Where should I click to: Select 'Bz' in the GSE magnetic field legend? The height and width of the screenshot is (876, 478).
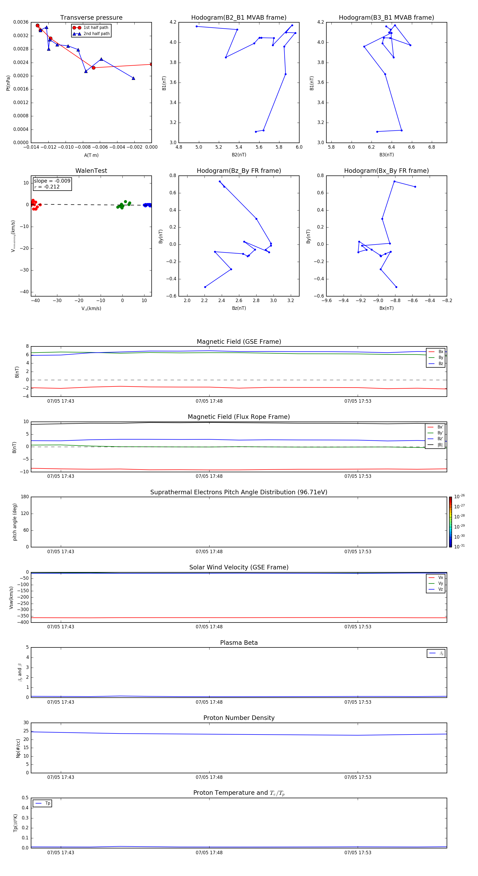coord(436,363)
